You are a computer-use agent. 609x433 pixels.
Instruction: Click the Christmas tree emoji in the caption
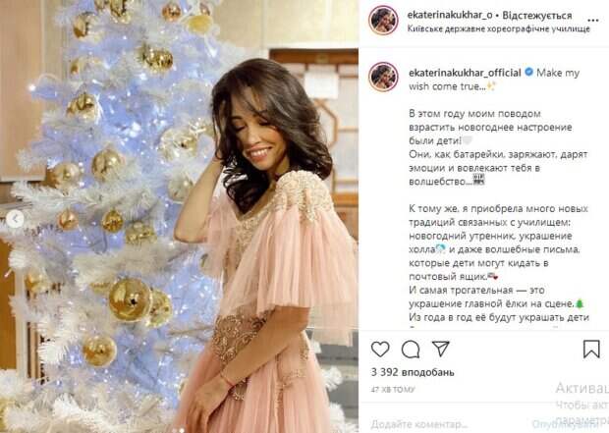click(580, 303)
